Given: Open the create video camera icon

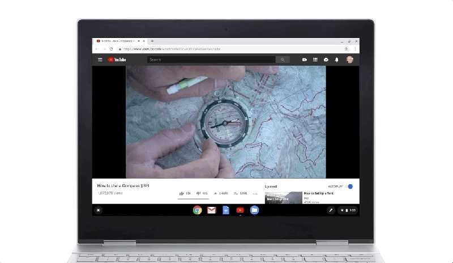Looking at the screenshot, I should click(x=305, y=60).
